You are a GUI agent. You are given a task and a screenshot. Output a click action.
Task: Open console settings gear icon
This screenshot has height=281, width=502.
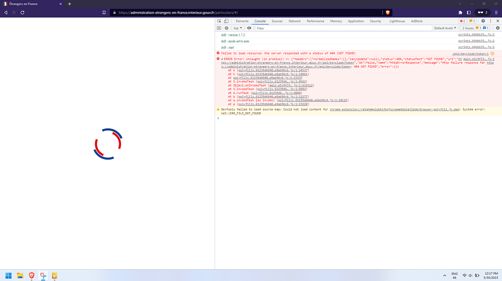coord(498,28)
